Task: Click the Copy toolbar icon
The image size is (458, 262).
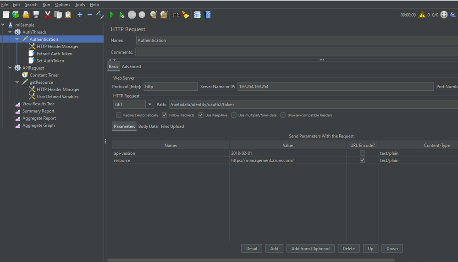Action: (x=58, y=15)
